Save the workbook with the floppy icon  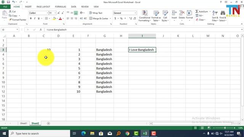pyautogui.click(x=8, y=2)
